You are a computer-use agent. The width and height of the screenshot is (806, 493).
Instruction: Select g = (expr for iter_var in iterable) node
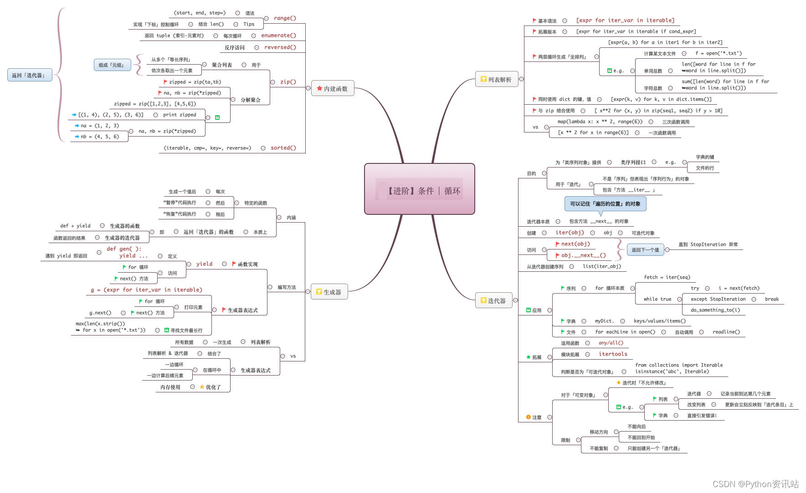(146, 290)
